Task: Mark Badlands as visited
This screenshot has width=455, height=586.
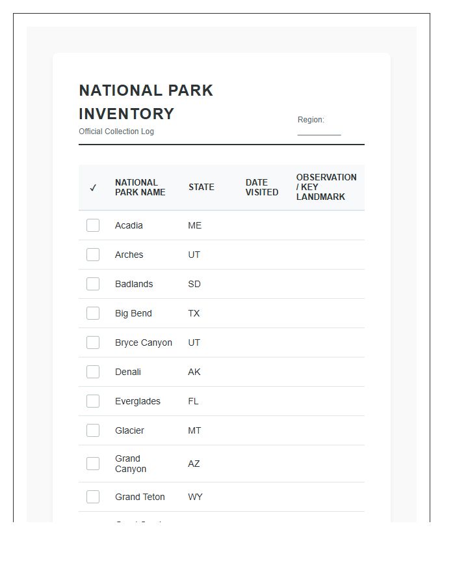Action: pos(93,284)
